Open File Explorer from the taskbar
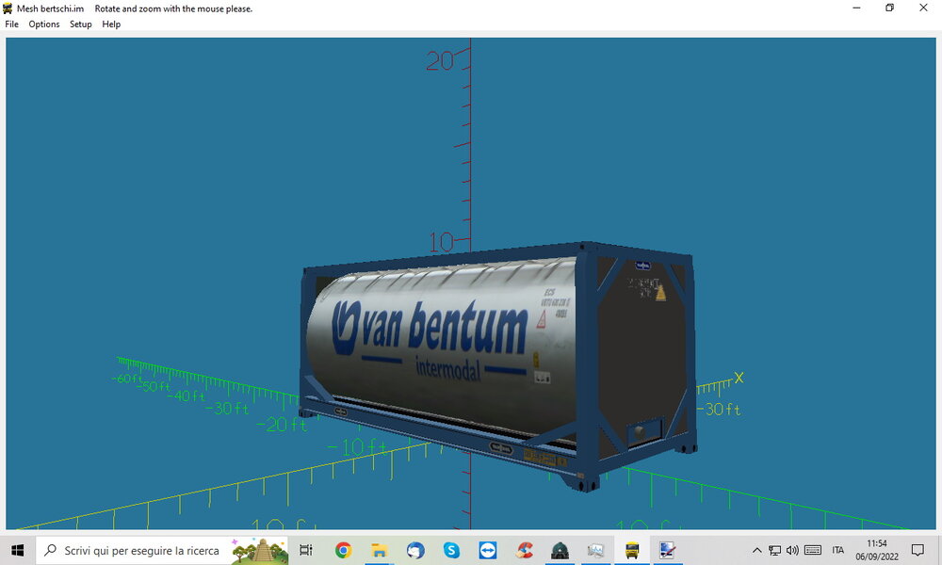942x565 pixels. pyautogui.click(x=379, y=550)
